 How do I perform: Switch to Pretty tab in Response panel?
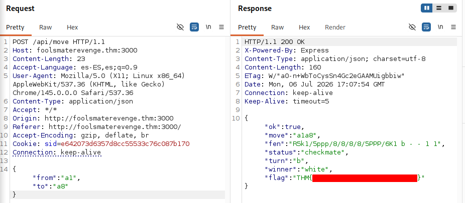click(247, 27)
